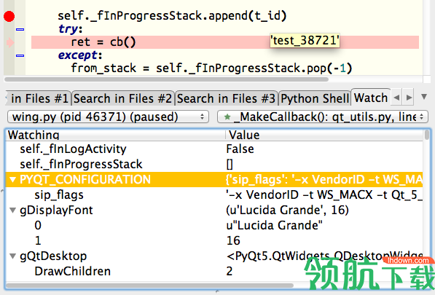Screen dimensions: 435x295
Task: Select the self._fInProgressStack watch row
Action: click(213, 164)
